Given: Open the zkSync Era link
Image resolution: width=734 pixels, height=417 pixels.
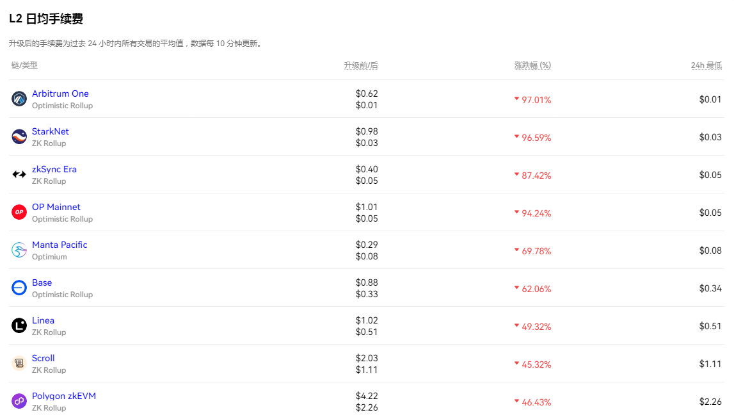Looking at the screenshot, I should 54,169.
